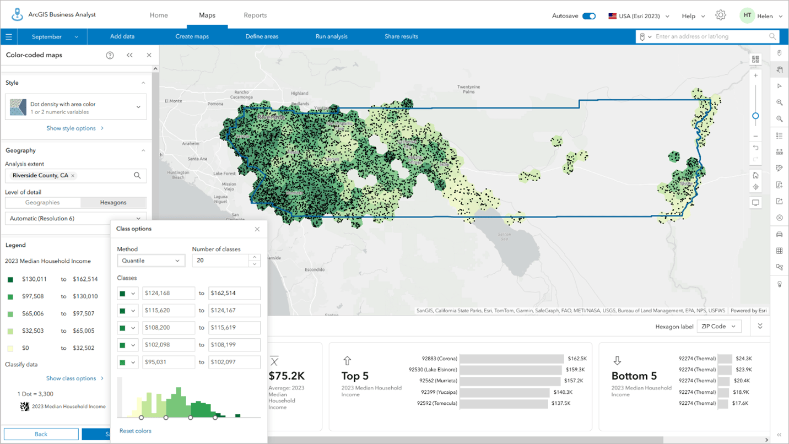Switch to the Reports tab
The width and height of the screenshot is (789, 444).
click(x=255, y=15)
